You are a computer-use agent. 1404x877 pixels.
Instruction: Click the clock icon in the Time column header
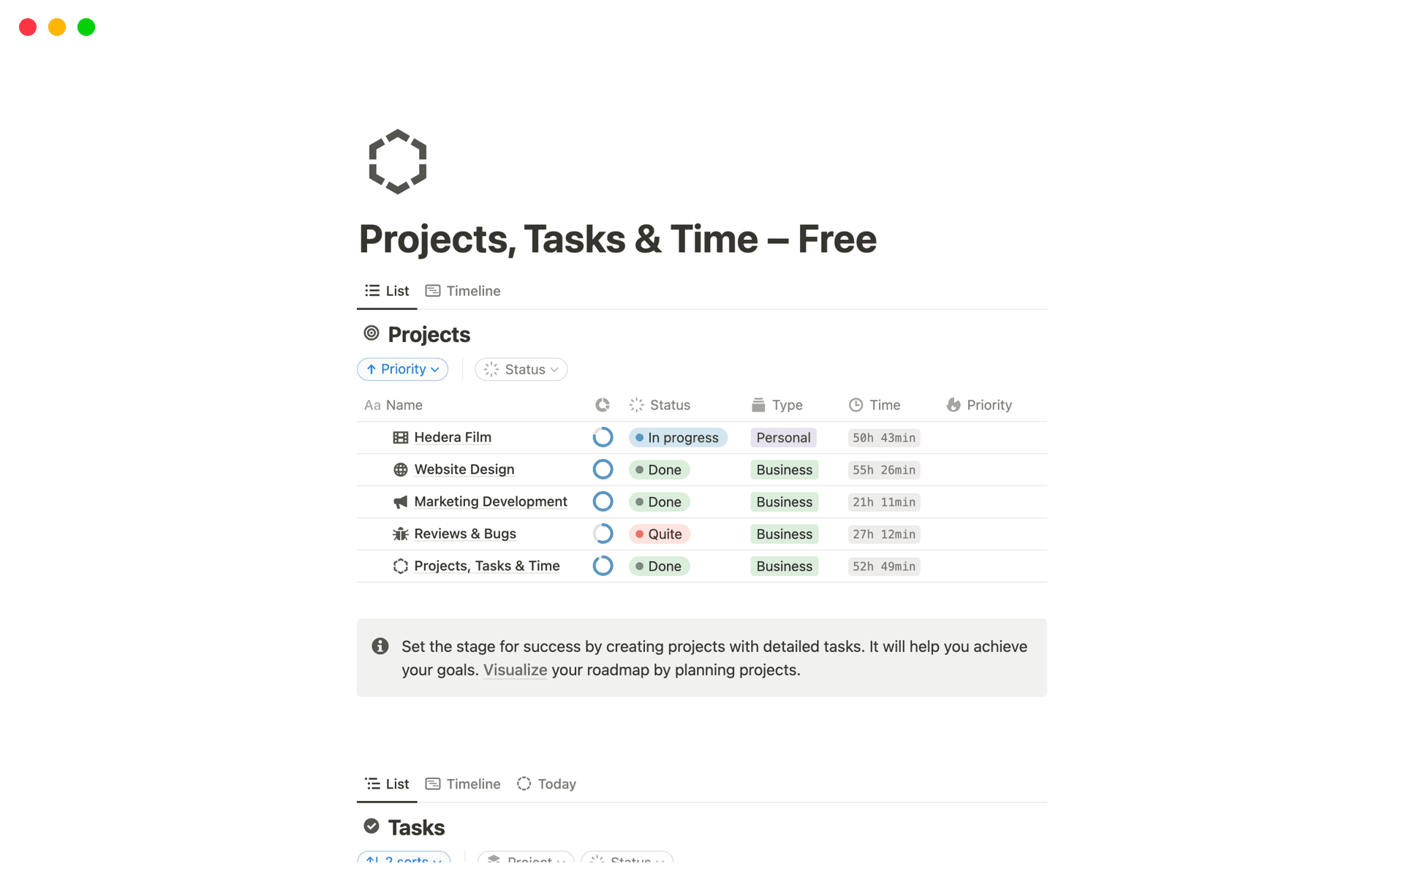coord(856,404)
